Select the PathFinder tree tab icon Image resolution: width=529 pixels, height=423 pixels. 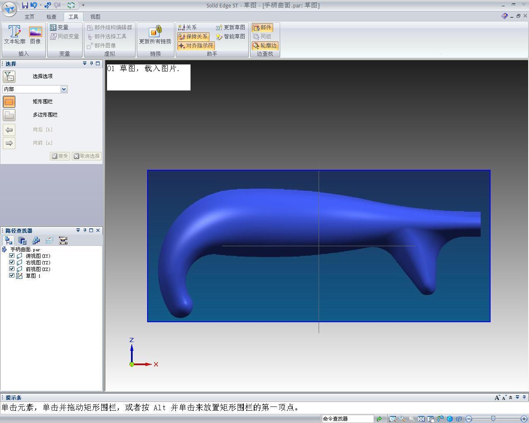pyautogui.click(x=9, y=240)
